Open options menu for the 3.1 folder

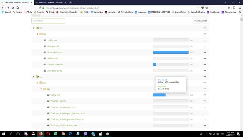(205, 28)
